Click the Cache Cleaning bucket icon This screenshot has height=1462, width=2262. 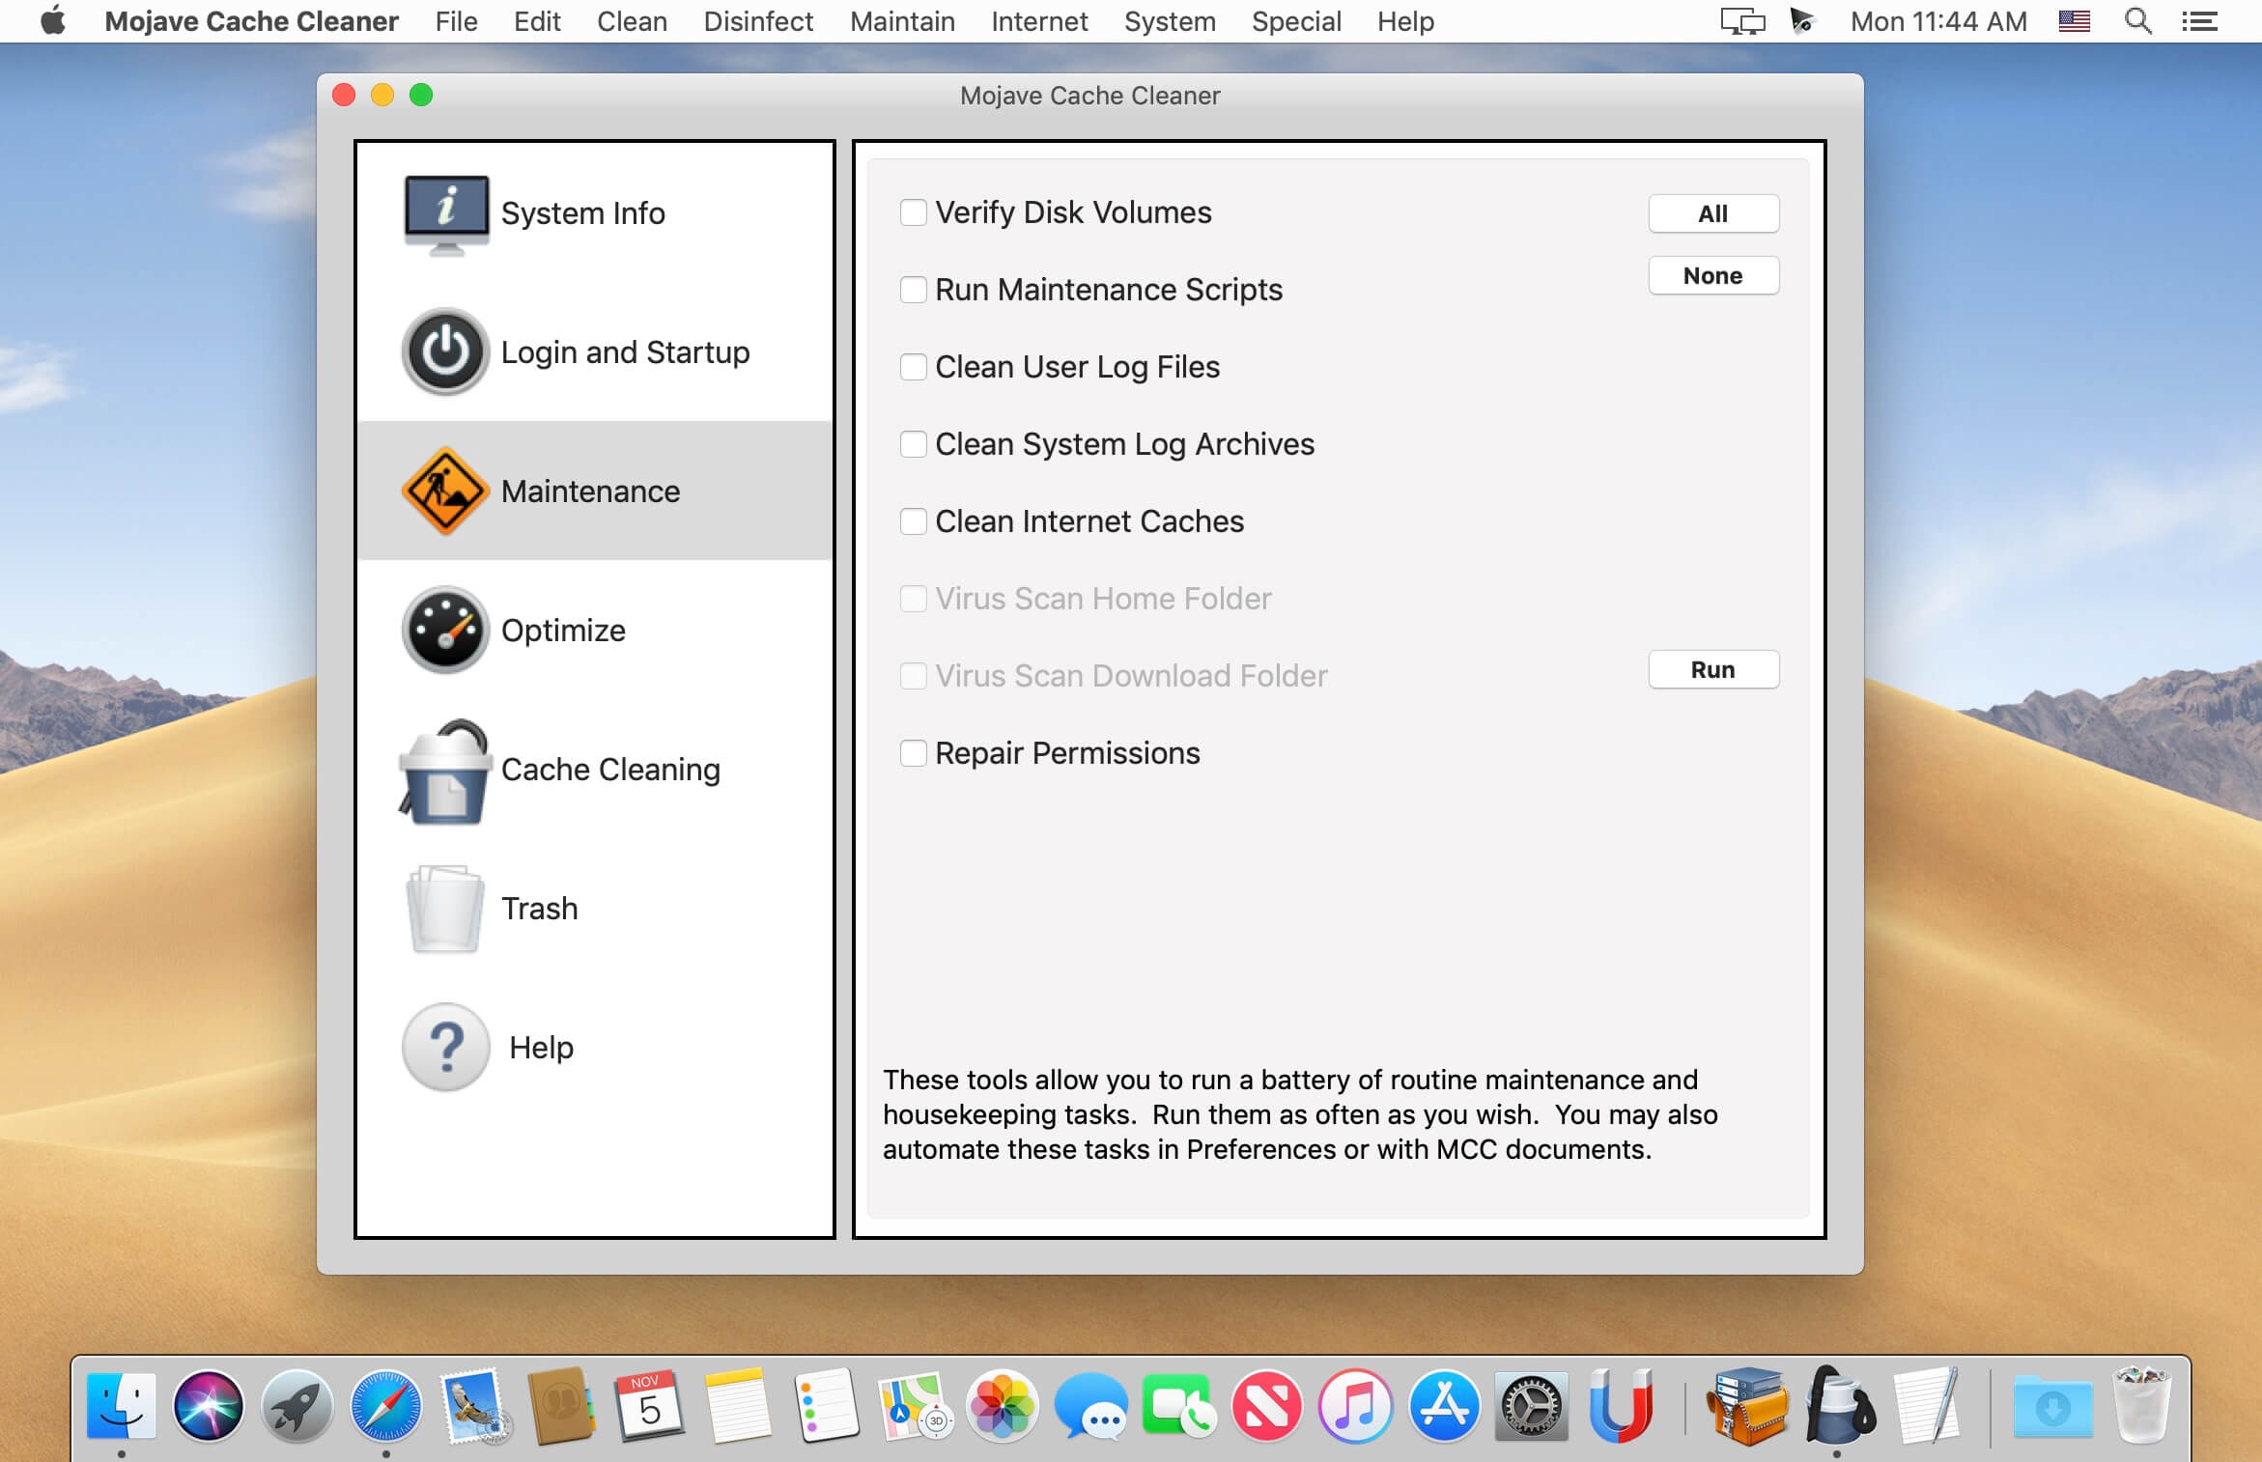pyautogui.click(x=445, y=772)
